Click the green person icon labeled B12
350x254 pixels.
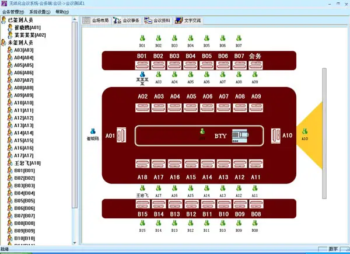191,223
